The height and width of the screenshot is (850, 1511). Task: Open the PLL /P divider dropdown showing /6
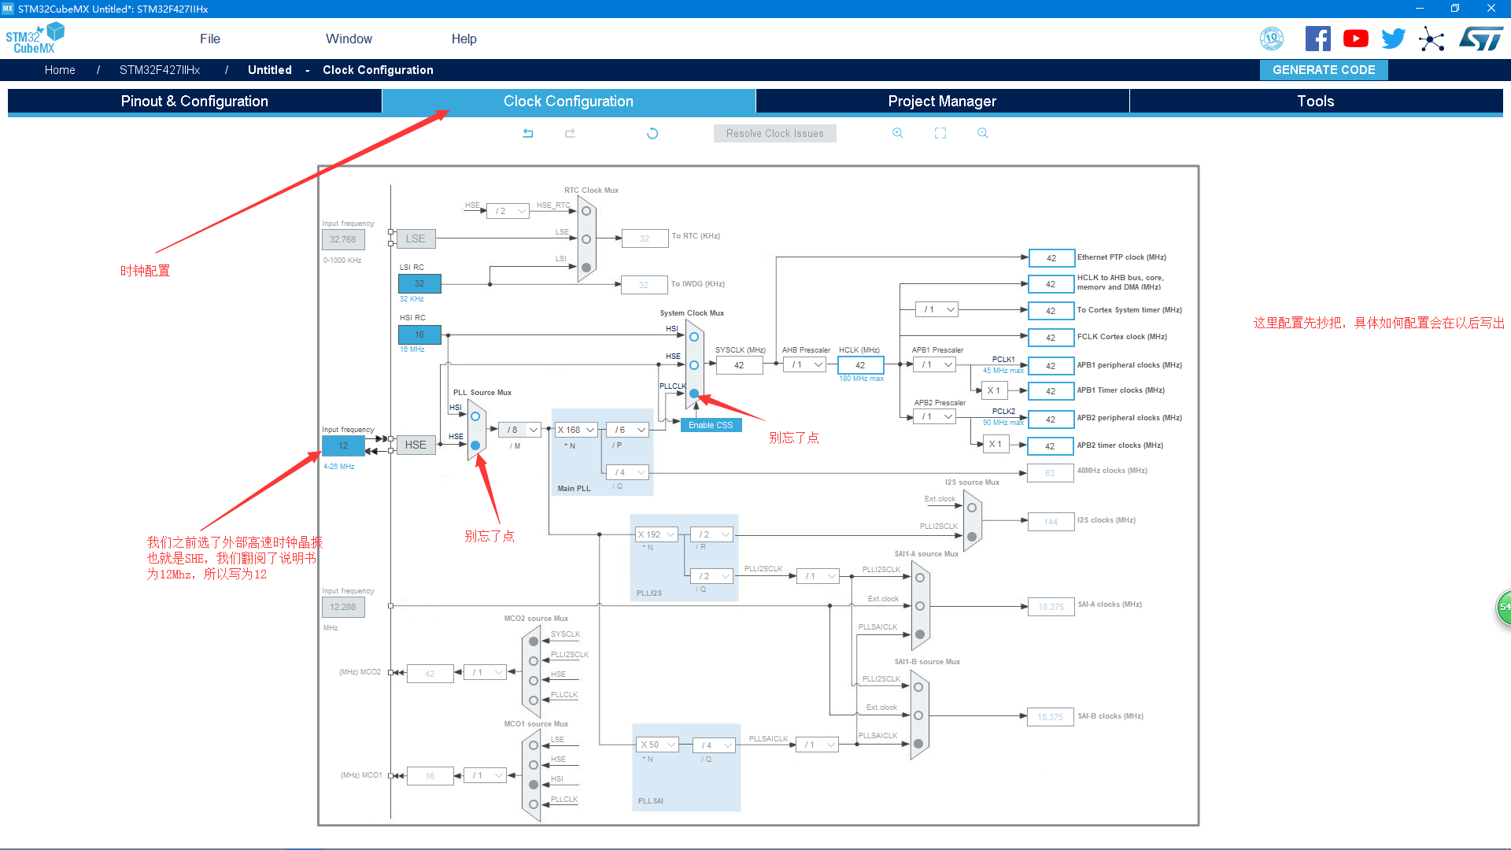click(628, 430)
